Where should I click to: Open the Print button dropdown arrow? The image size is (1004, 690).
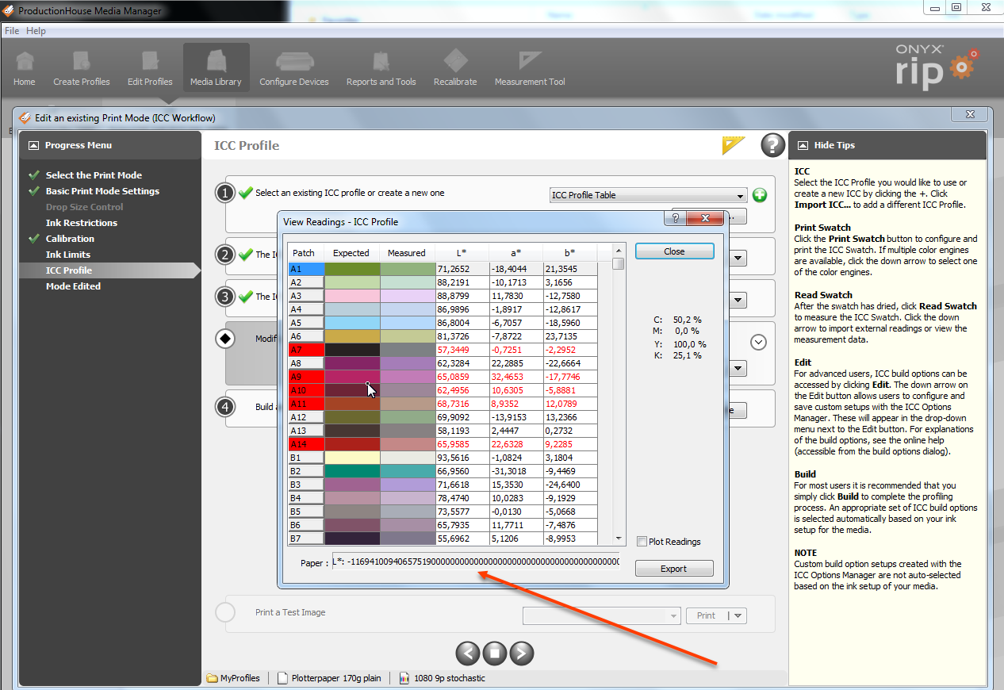[738, 615]
